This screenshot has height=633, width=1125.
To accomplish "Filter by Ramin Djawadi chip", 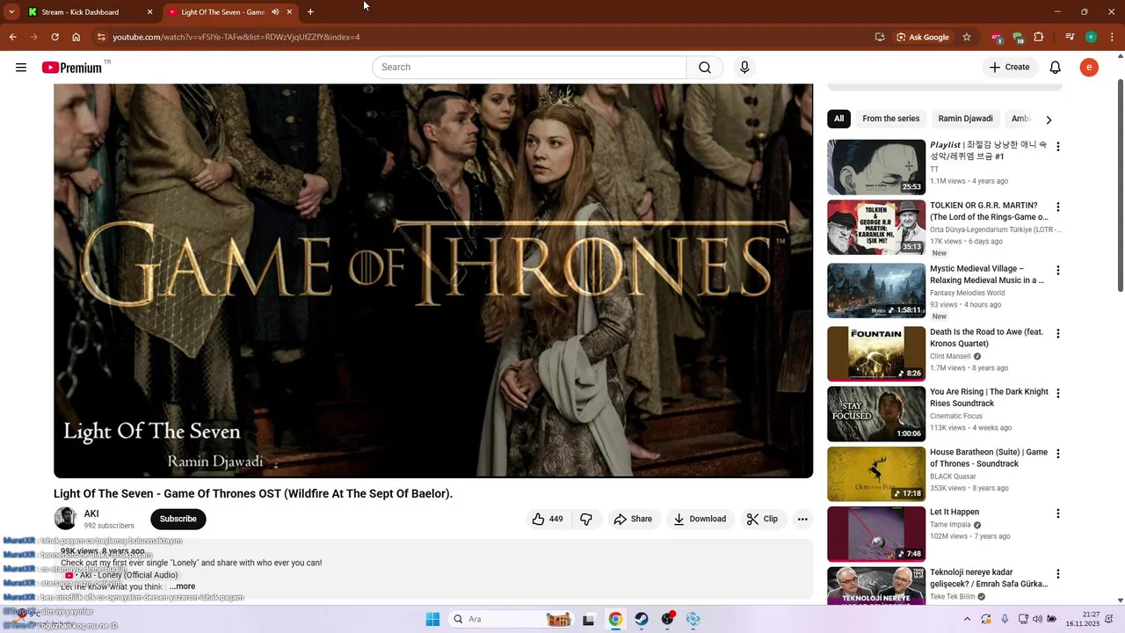I will (965, 119).
